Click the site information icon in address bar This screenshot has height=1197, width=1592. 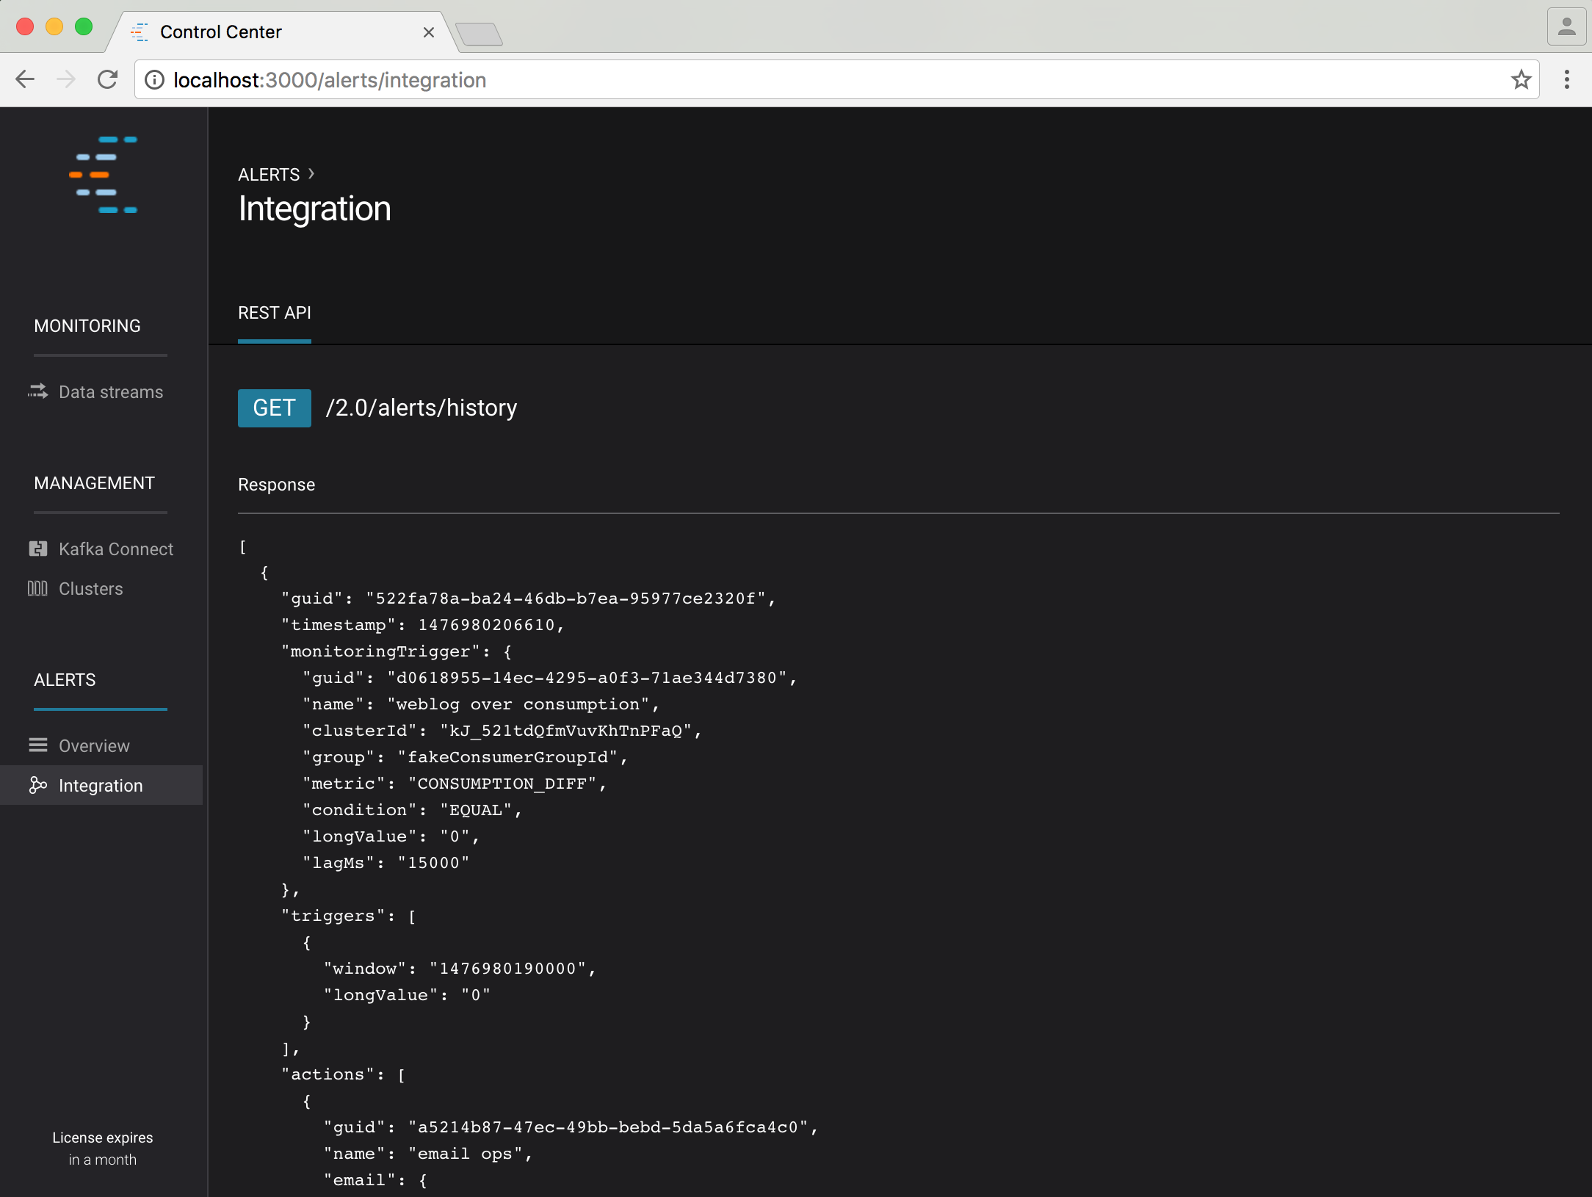click(x=154, y=79)
